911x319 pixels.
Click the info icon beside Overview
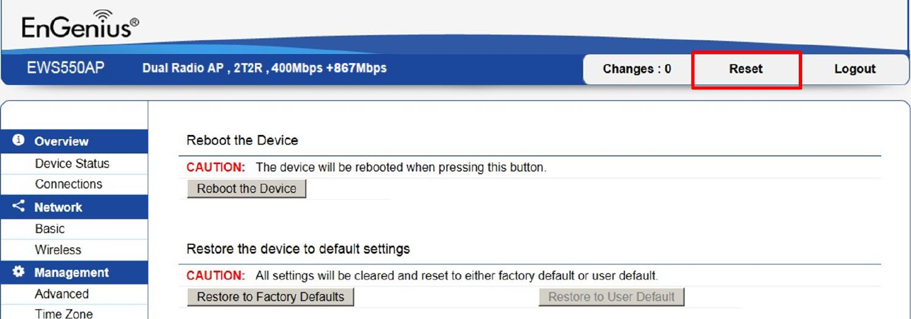click(19, 140)
